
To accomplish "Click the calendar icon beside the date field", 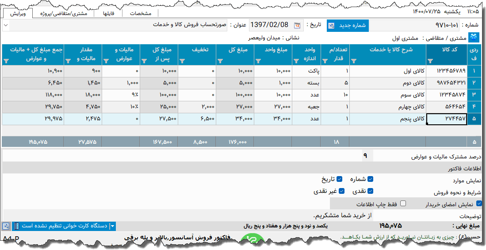I will pyautogui.click(x=297, y=25).
